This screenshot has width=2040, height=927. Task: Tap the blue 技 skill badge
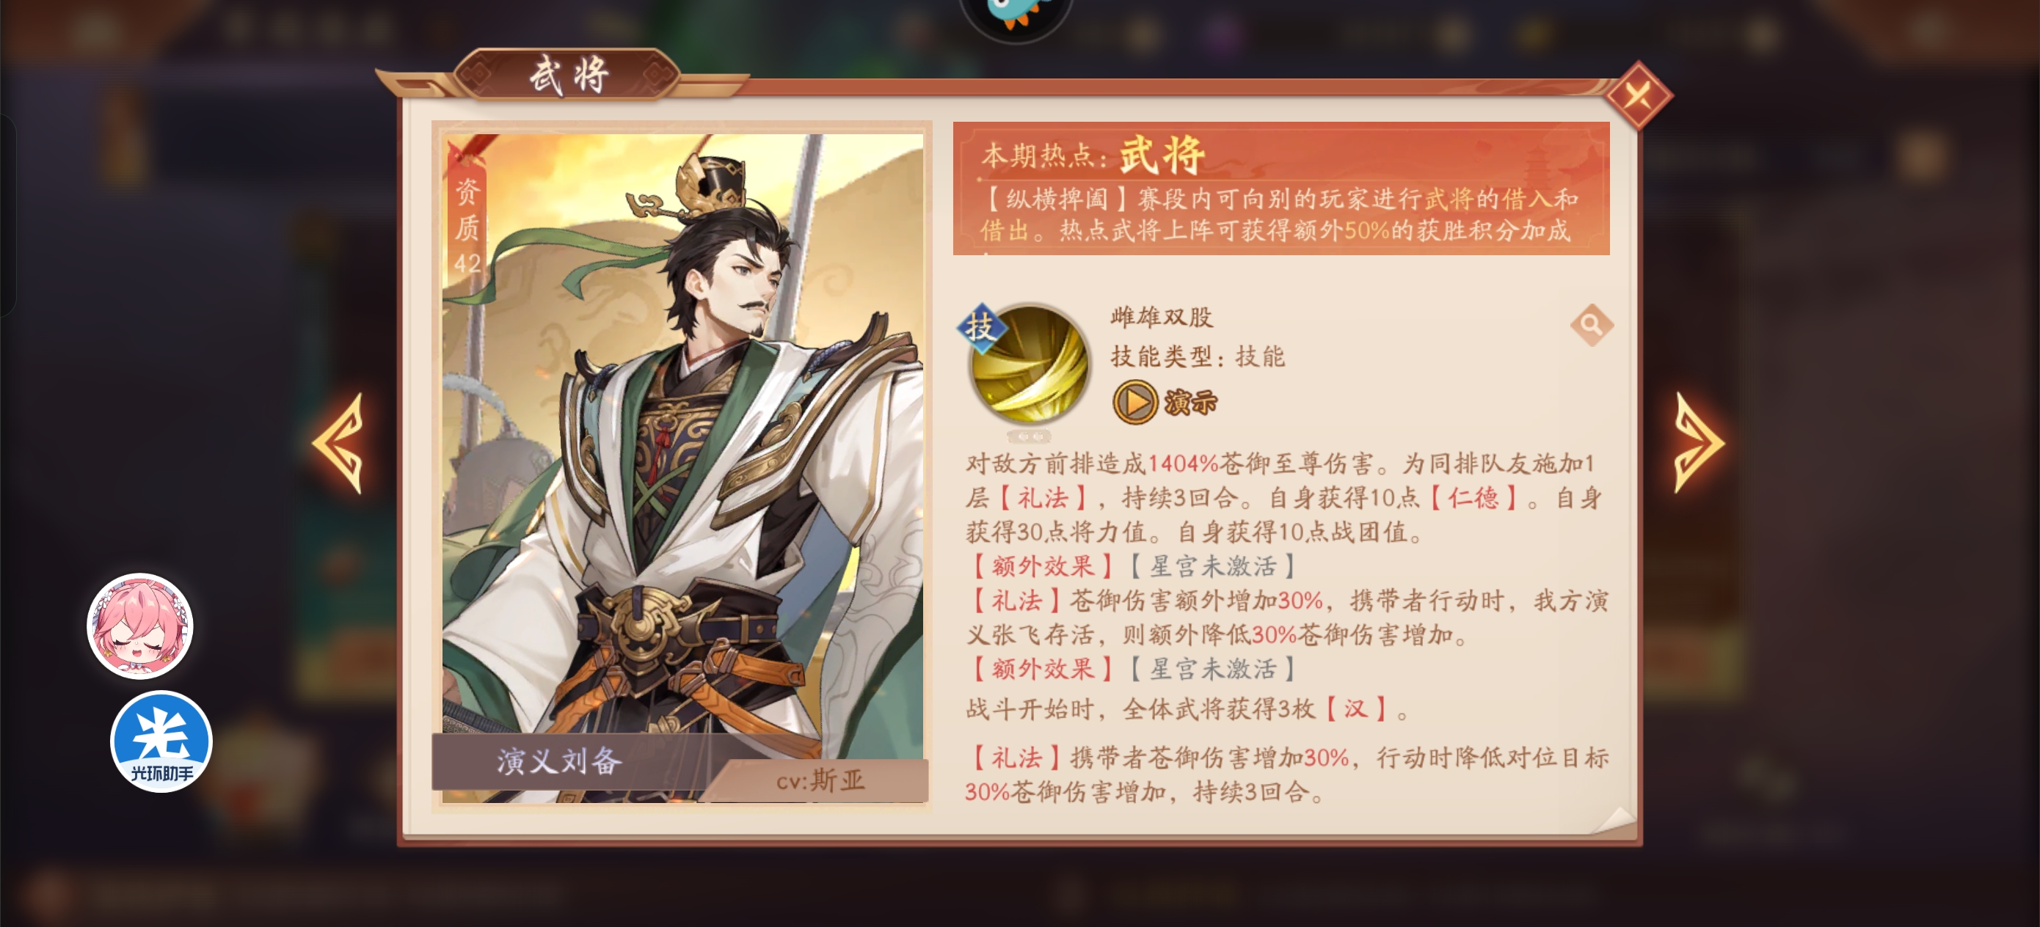click(981, 326)
